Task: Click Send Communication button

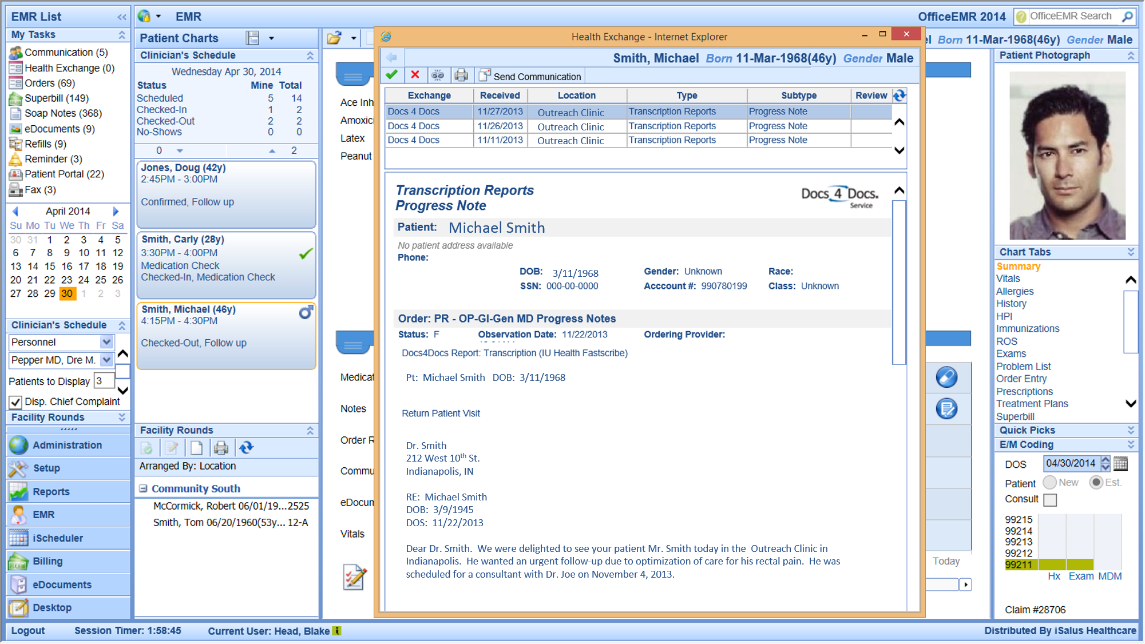Action: pyautogui.click(x=530, y=75)
